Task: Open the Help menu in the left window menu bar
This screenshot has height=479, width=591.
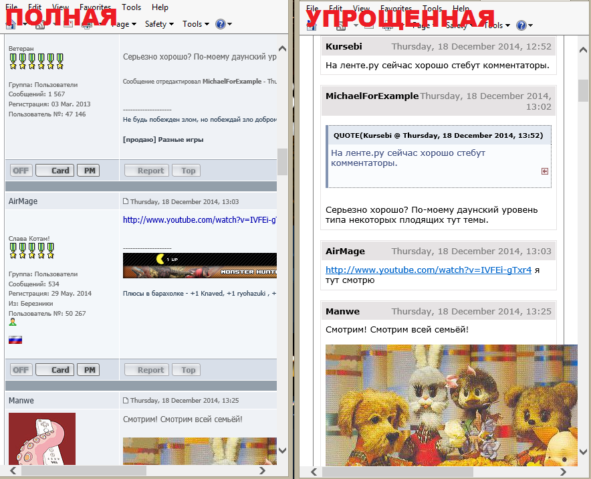Action: coord(160,7)
